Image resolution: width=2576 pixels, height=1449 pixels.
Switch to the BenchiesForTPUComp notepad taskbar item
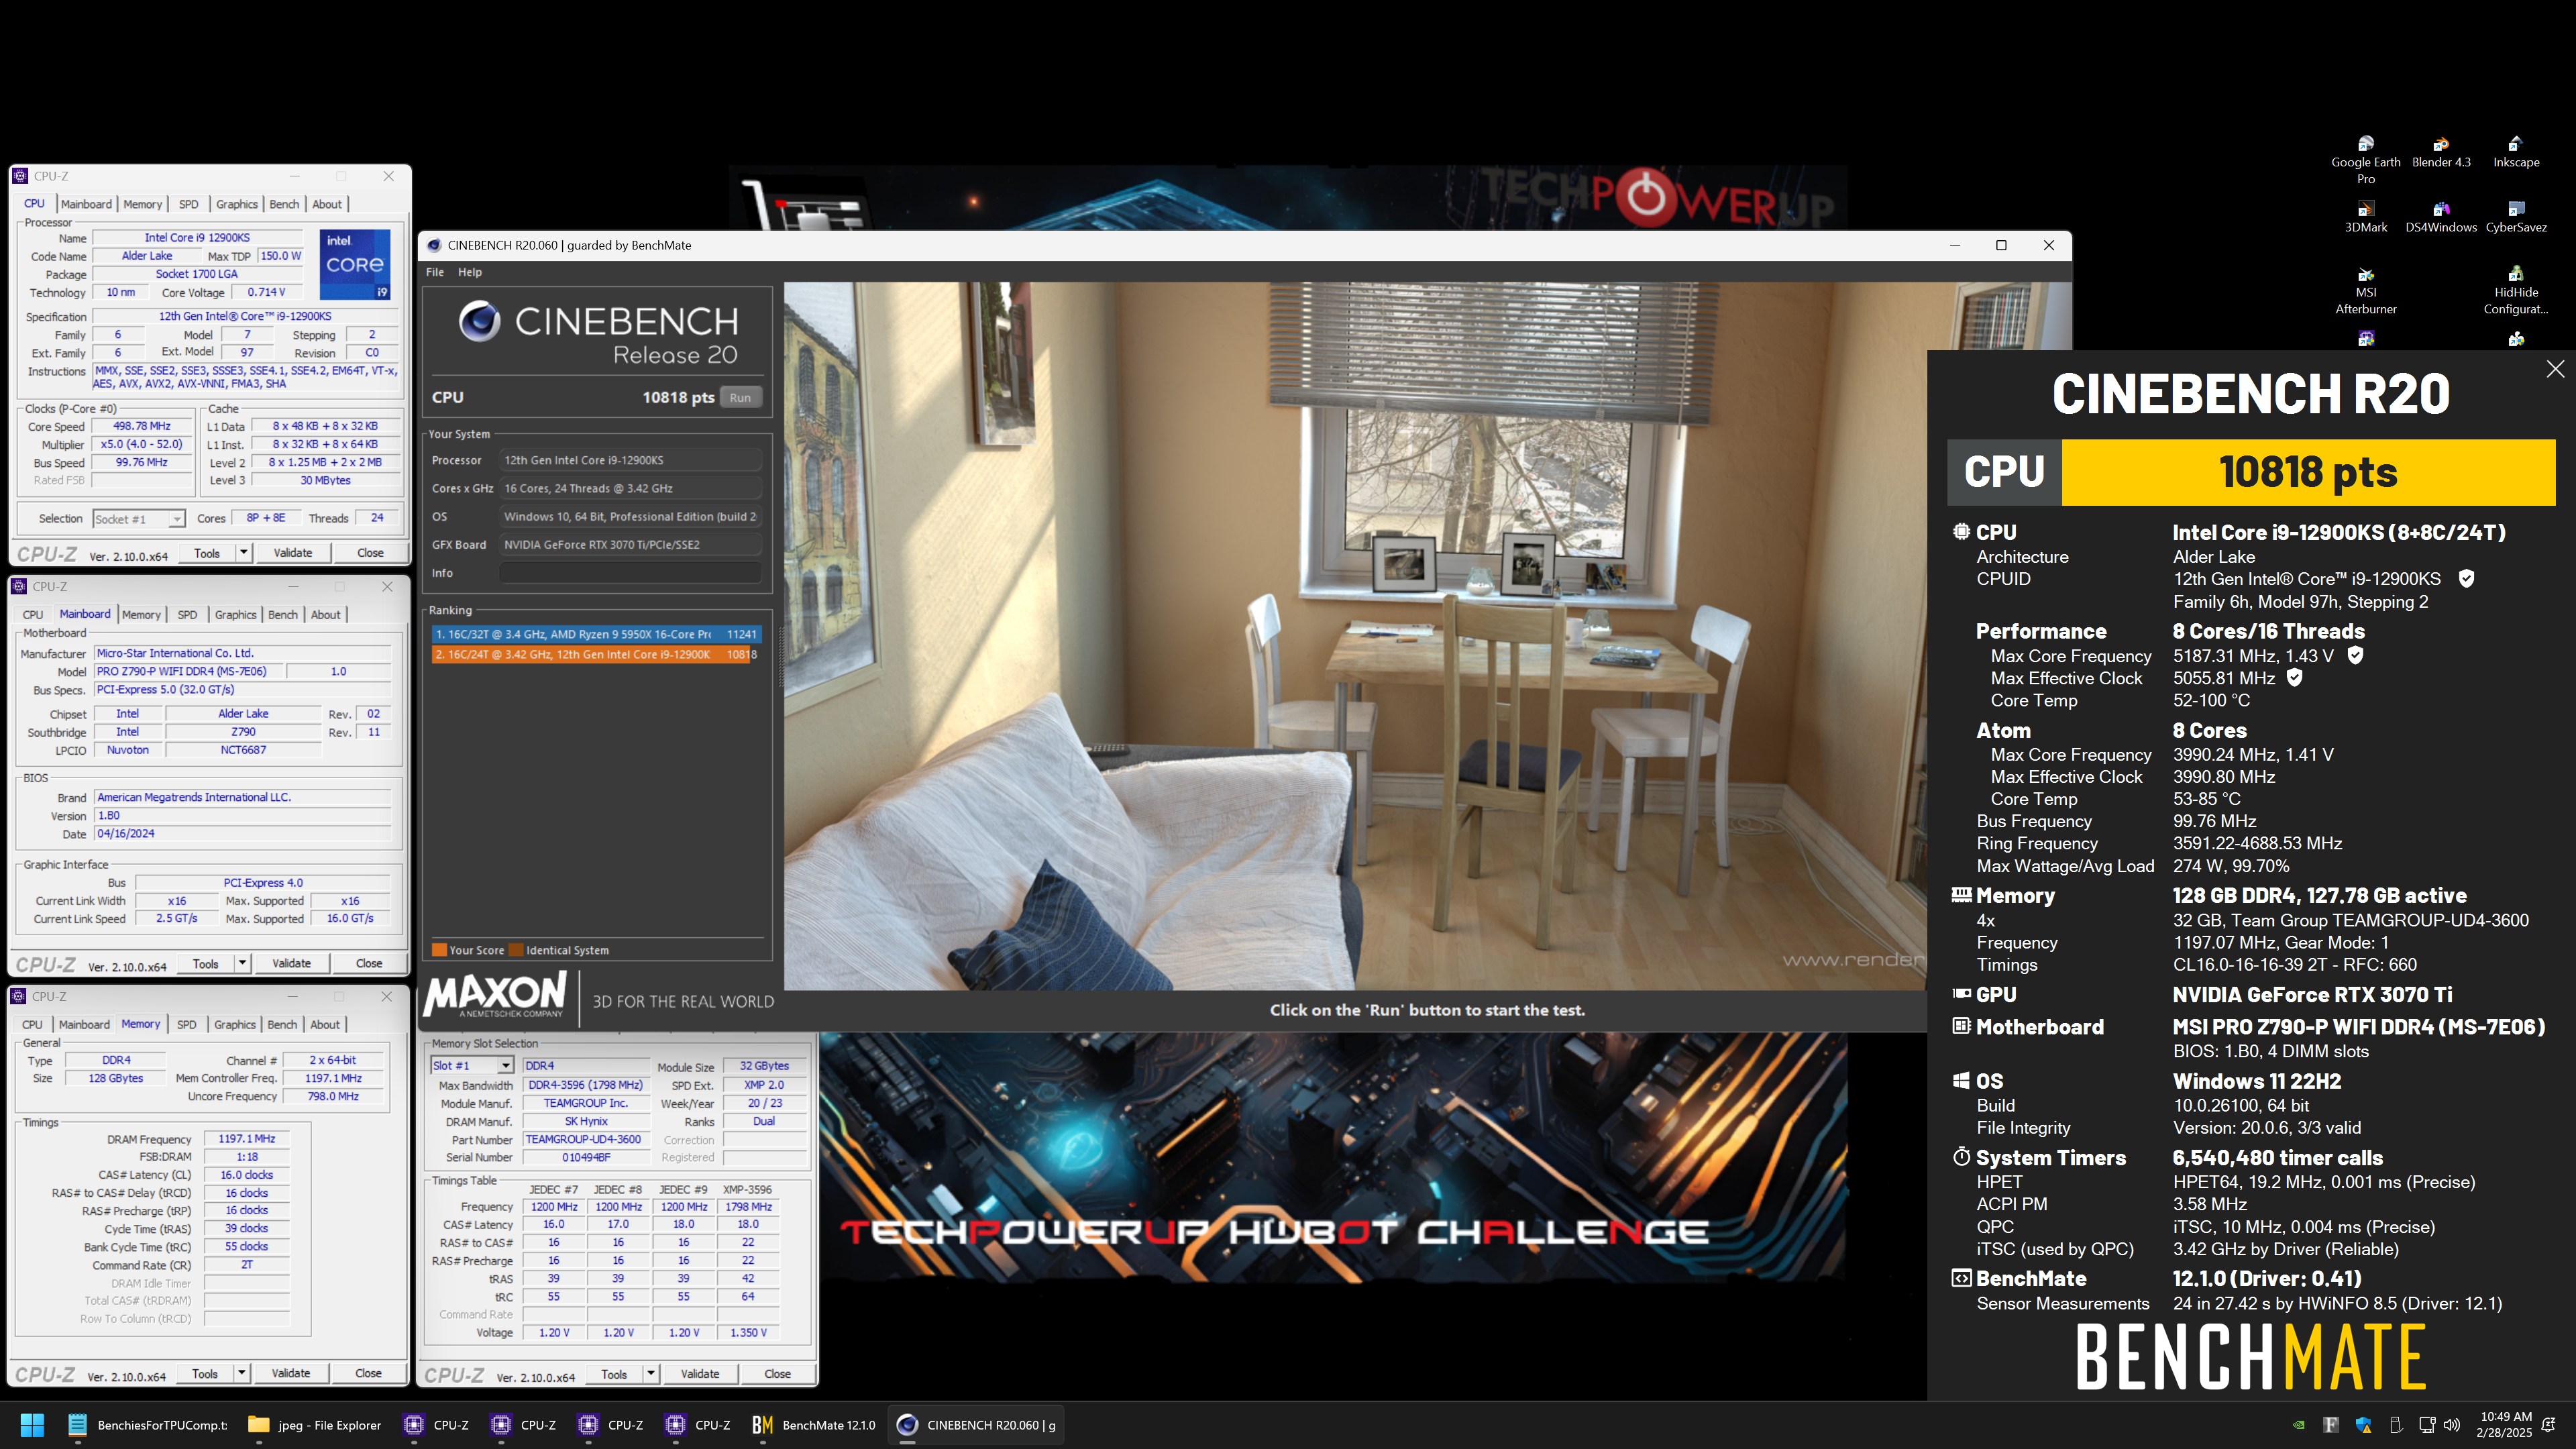(147, 1425)
